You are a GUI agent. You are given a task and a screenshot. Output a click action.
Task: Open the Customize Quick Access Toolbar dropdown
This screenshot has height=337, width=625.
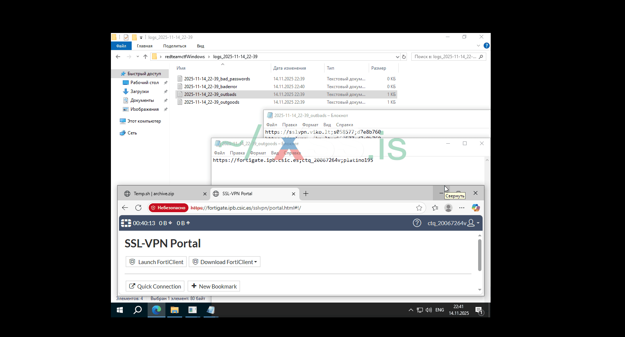(x=141, y=38)
